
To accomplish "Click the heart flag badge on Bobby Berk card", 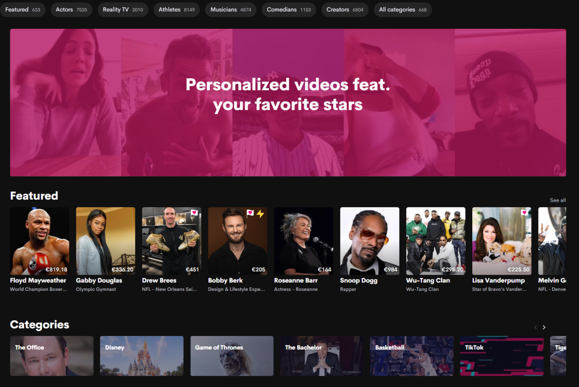I will [x=250, y=213].
